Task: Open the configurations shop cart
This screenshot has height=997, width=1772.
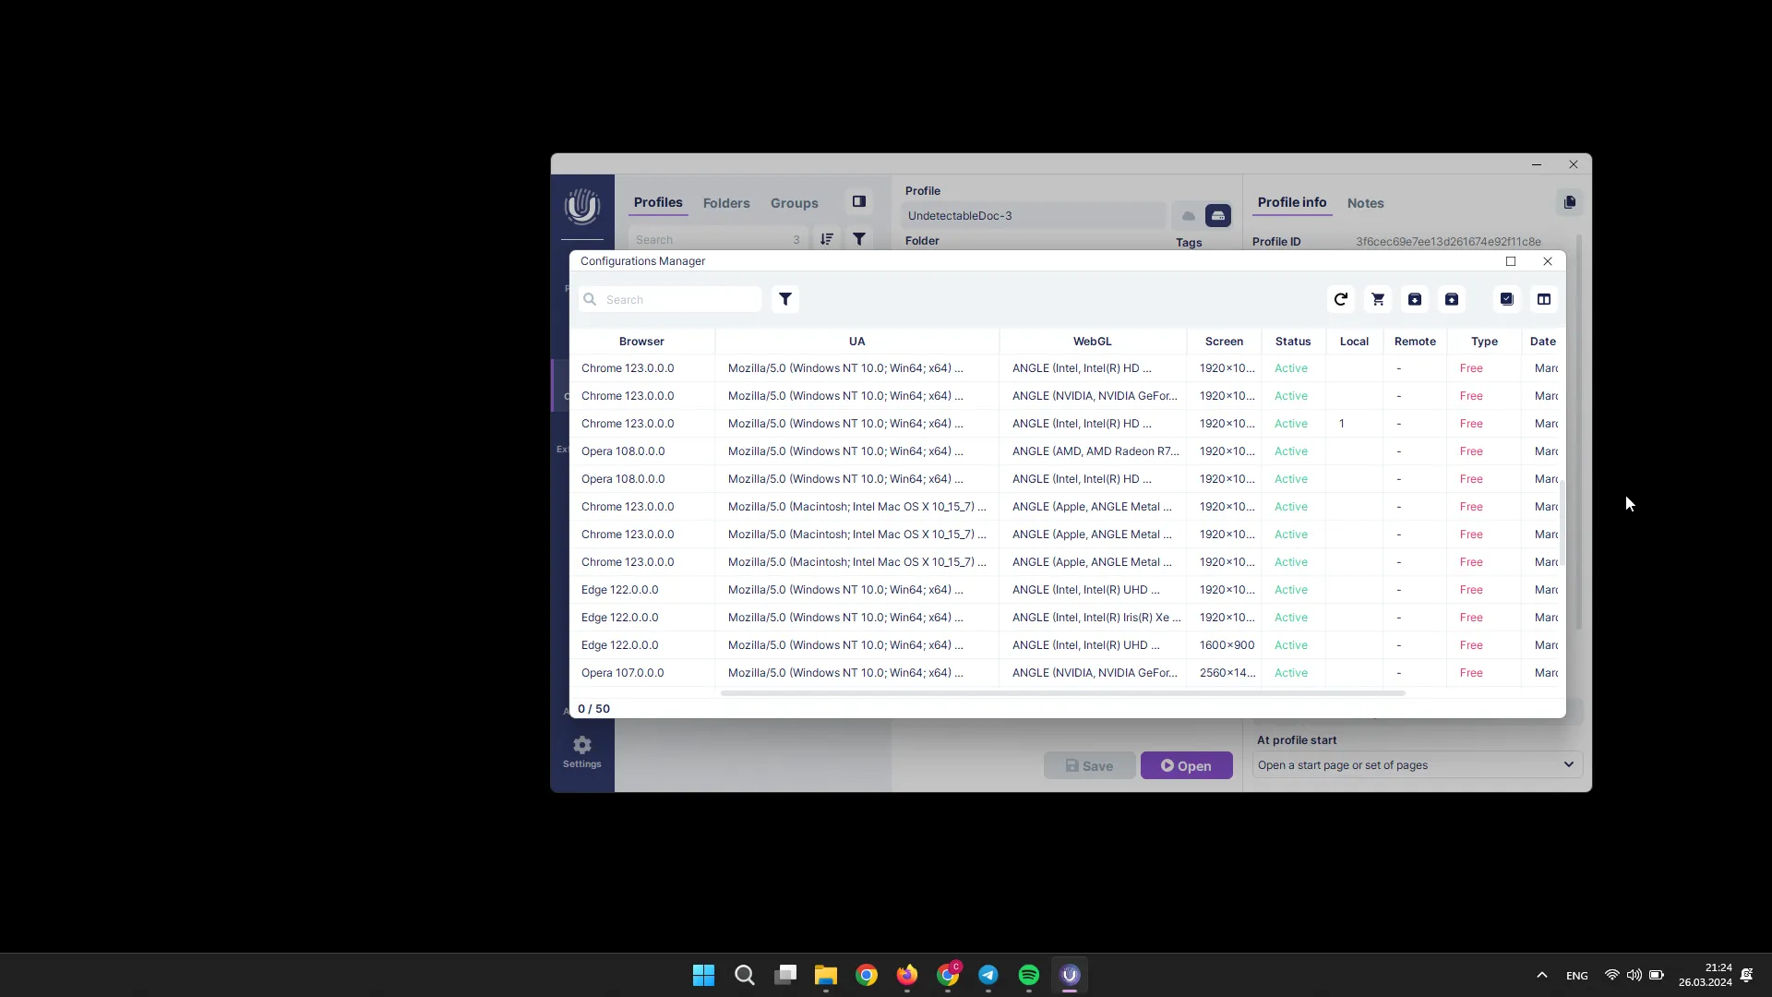Action: pos(1378,299)
